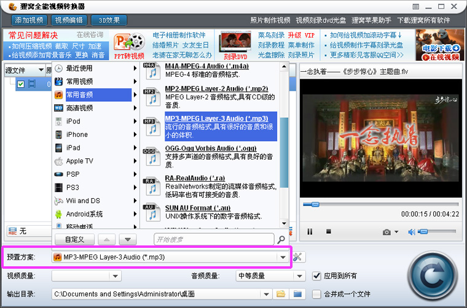
Task: Uncheck the source file row checkbox
Action: pyautogui.click(x=20, y=84)
